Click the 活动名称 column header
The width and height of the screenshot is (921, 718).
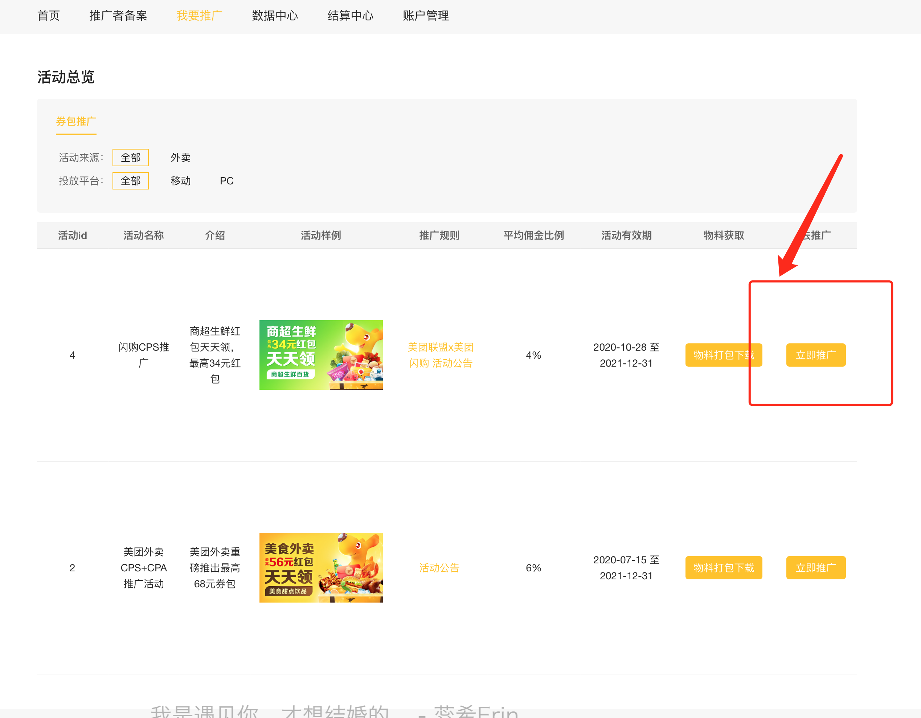144,235
